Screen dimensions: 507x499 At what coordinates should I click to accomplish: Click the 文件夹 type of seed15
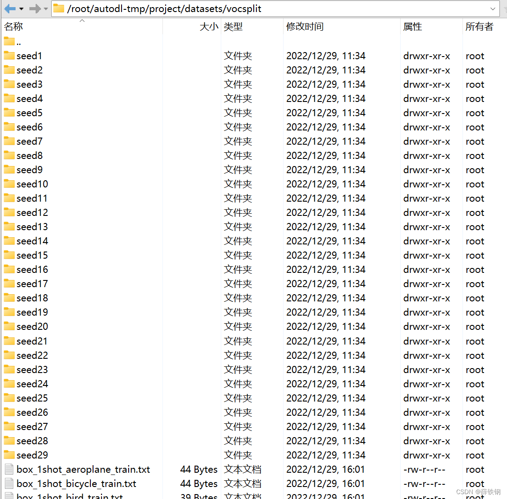click(238, 255)
